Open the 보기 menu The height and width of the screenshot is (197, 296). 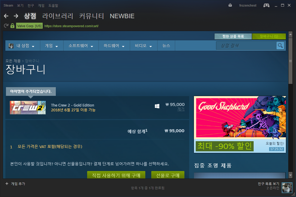click(x=20, y=5)
